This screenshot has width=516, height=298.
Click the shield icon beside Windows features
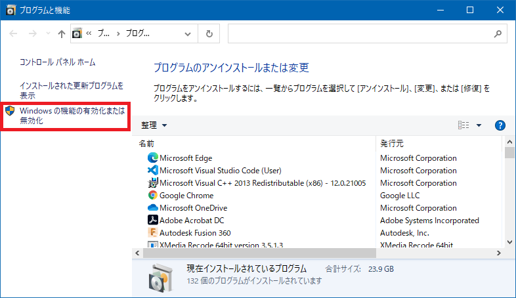pyautogui.click(x=10, y=111)
